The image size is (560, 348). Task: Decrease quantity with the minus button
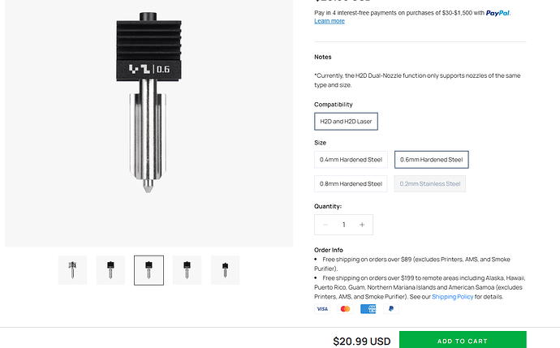coord(325,225)
